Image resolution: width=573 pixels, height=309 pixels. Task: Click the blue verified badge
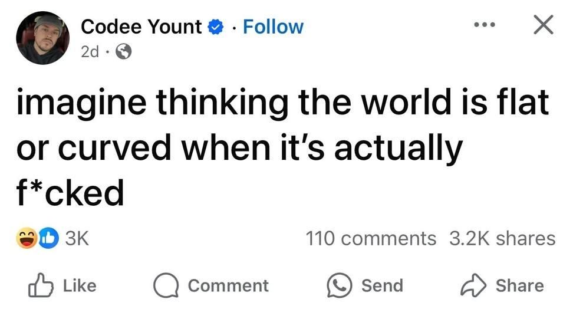click(218, 27)
